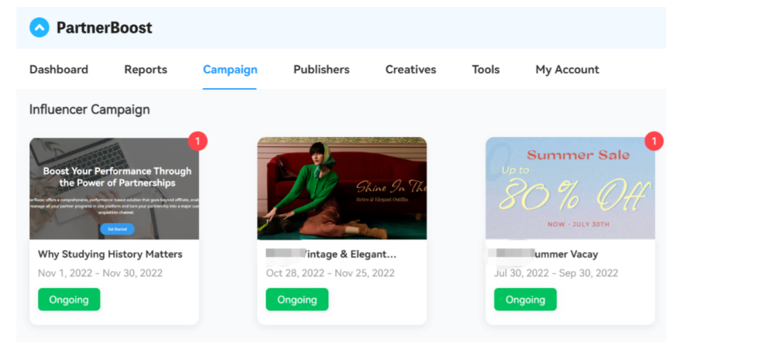Open the Creatives tab

[x=410, y=70]
